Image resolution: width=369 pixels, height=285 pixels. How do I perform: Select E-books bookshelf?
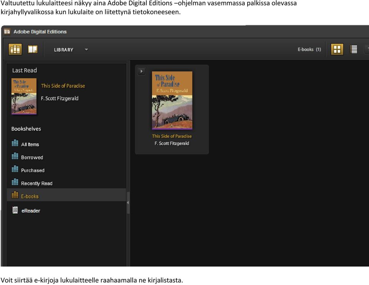click(x=66, y=195)
